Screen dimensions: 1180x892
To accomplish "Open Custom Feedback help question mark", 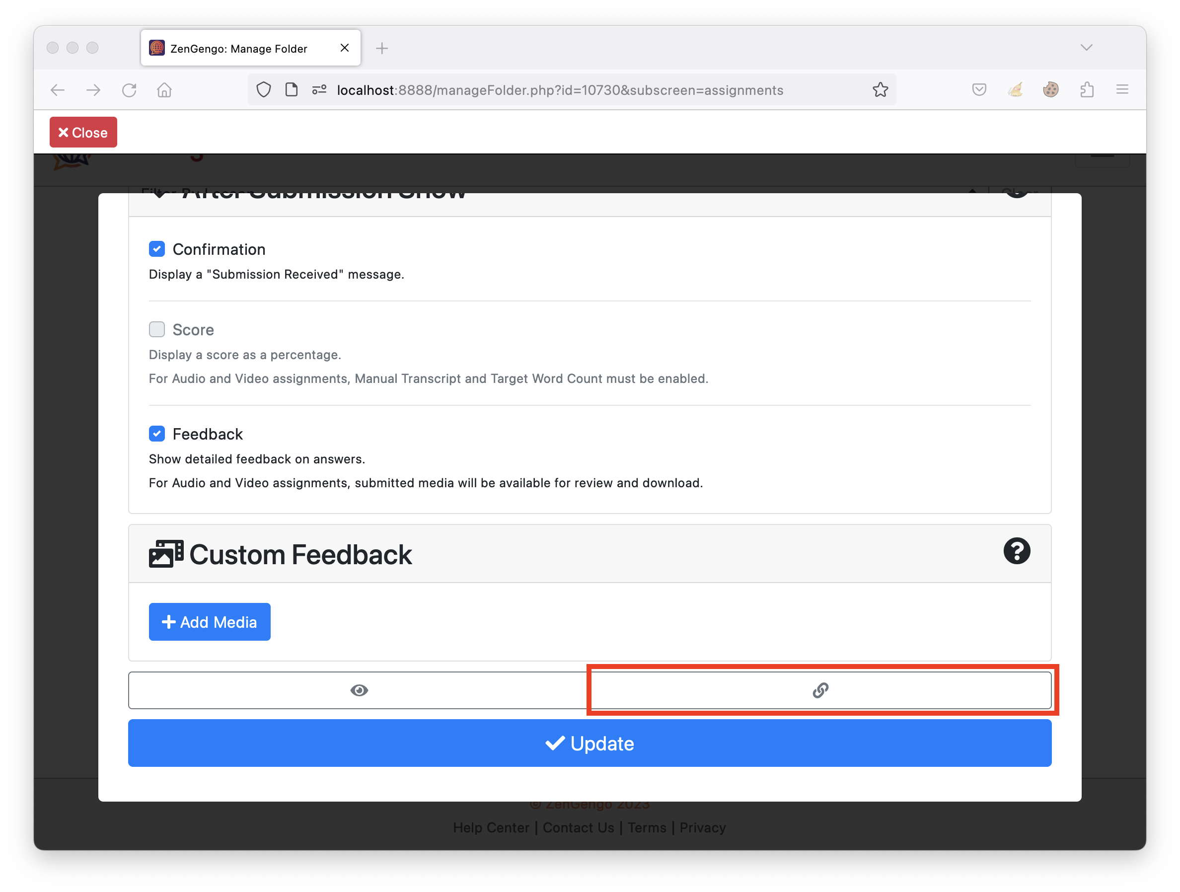I will click(1016, 551).
